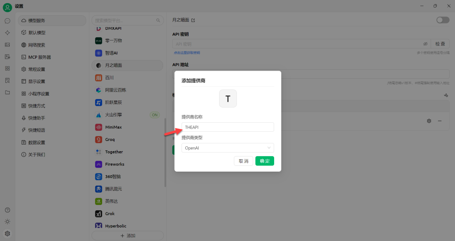Select the 百川 provider
This screenshot has height=241, width=455.
pyautogui.click(x=128, y=78)
